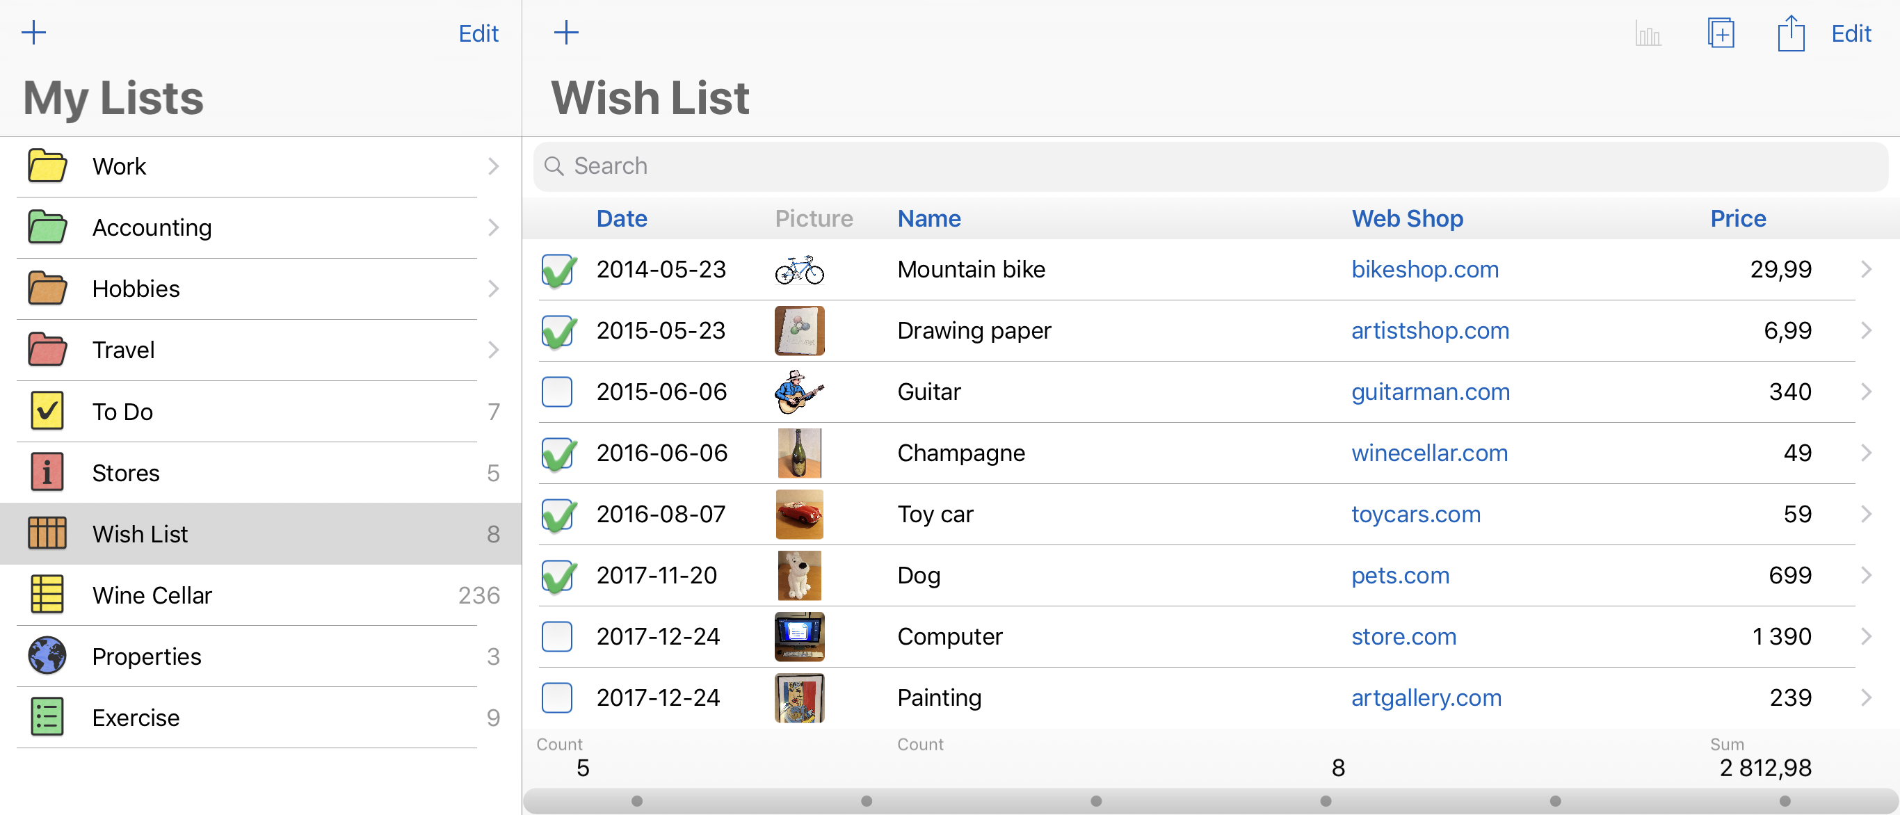Expand the Work folder chevron
The image size is (1900, 815).
(x=494, y=167)
